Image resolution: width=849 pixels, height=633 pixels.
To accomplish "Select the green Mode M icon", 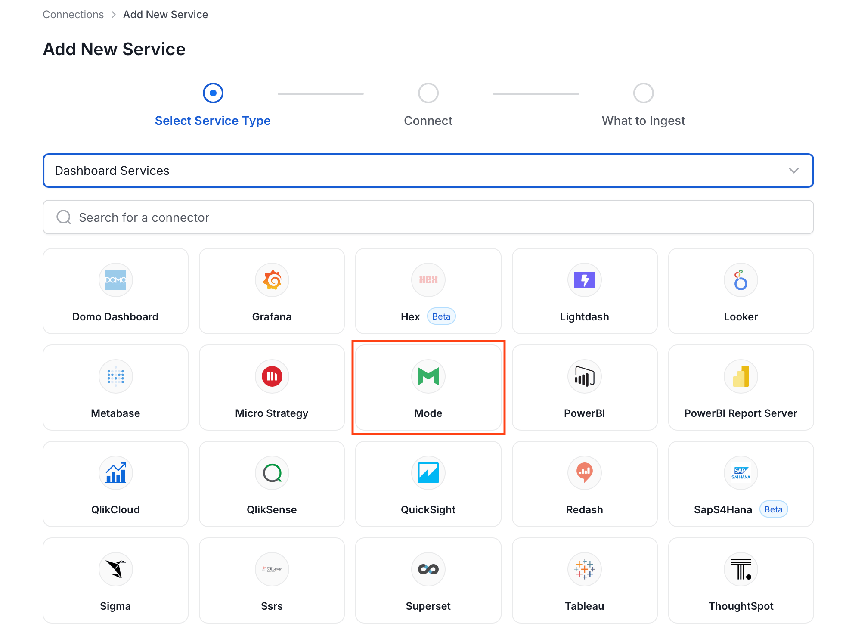I will point(428,376).
